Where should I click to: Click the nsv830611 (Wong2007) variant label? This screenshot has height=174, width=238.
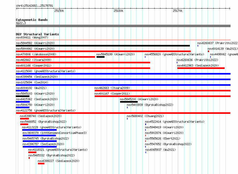pos(32,37)
